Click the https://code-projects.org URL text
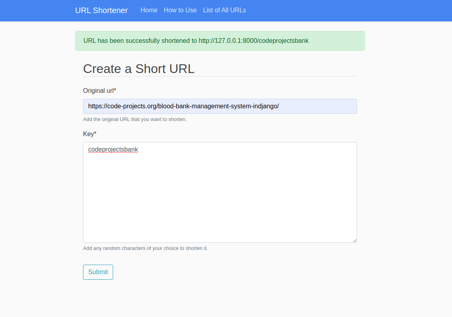This screenshot has width=452, height=317. pyautogui.click(x=184, y=106)
